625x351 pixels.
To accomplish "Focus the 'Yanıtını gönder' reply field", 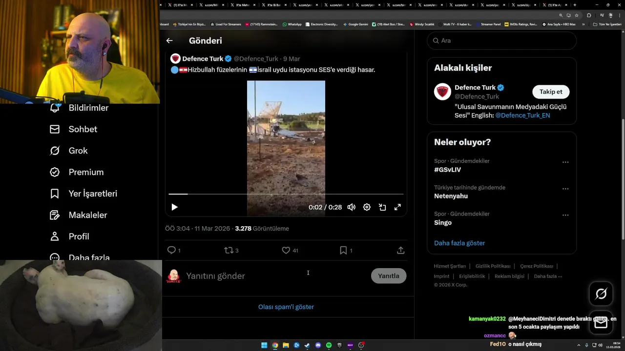I will click(276, 276).
